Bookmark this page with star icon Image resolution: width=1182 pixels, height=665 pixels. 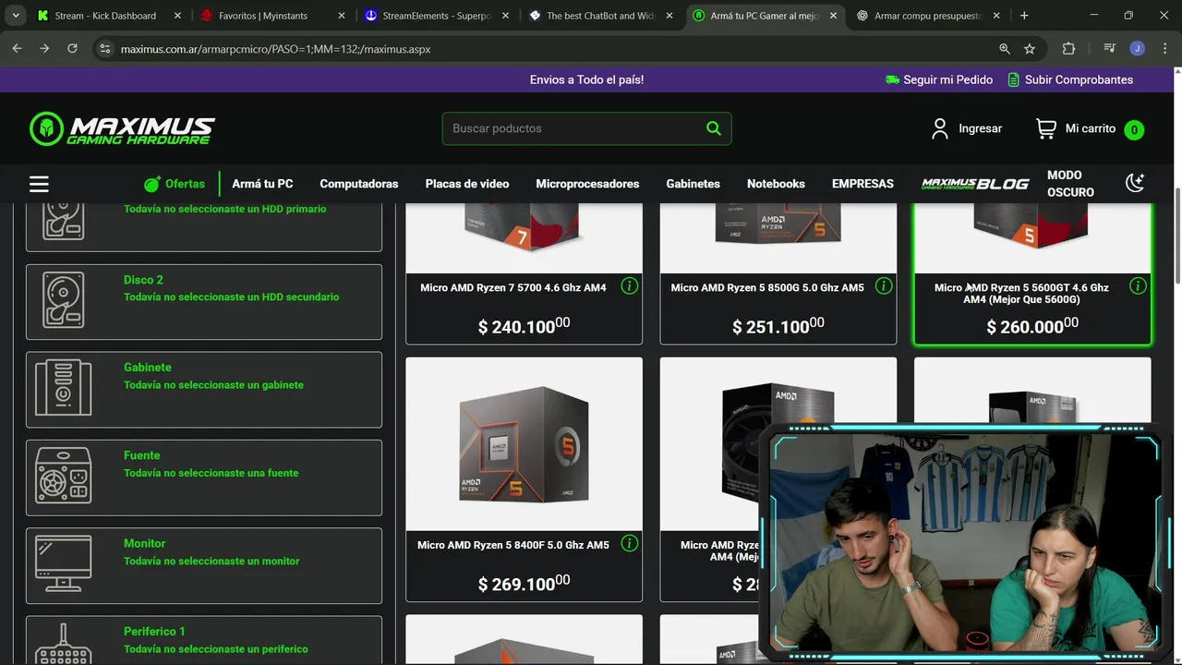pyautogui.click(x=1030, y=49)
